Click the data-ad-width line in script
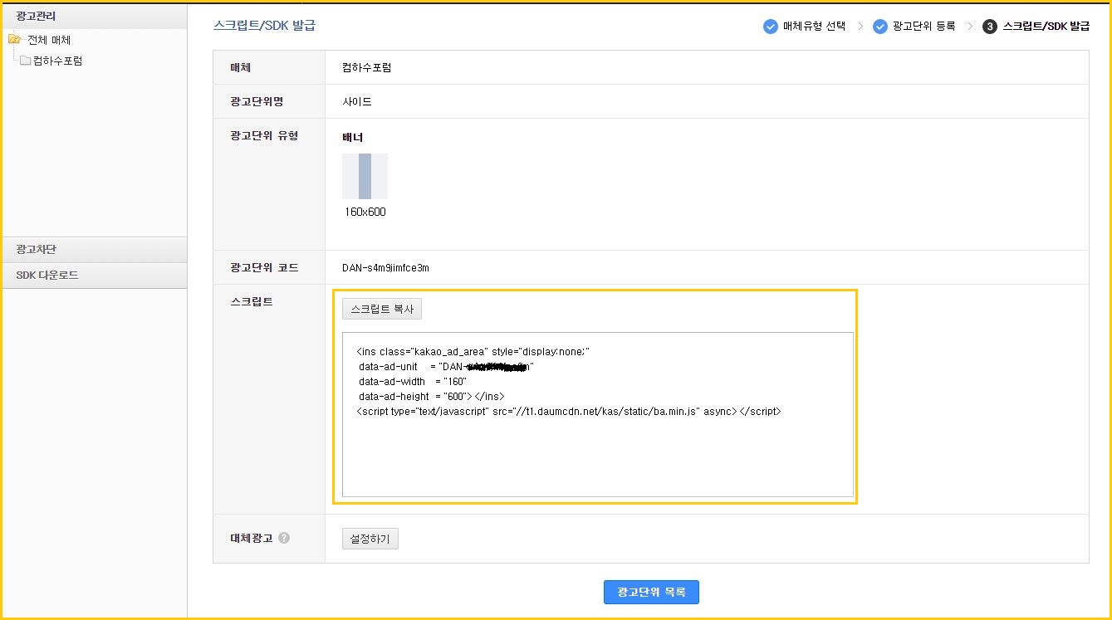This screenshot has height=620, width=1112. [x=413, y=382]
